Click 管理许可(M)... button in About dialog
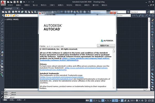The image size is (155, 103). (106, 46)
